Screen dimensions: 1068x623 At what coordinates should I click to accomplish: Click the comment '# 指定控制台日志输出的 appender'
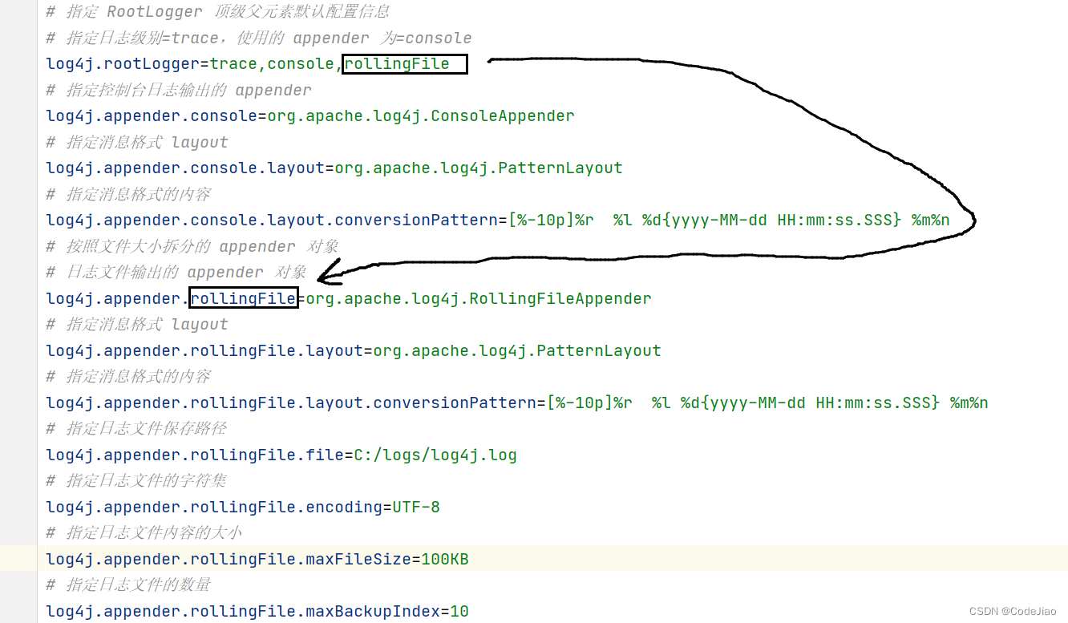[x=179, y=90]
